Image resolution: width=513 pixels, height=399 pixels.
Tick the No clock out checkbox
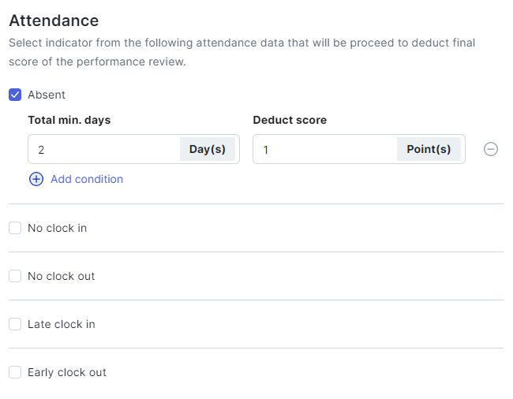coord(15,276)
